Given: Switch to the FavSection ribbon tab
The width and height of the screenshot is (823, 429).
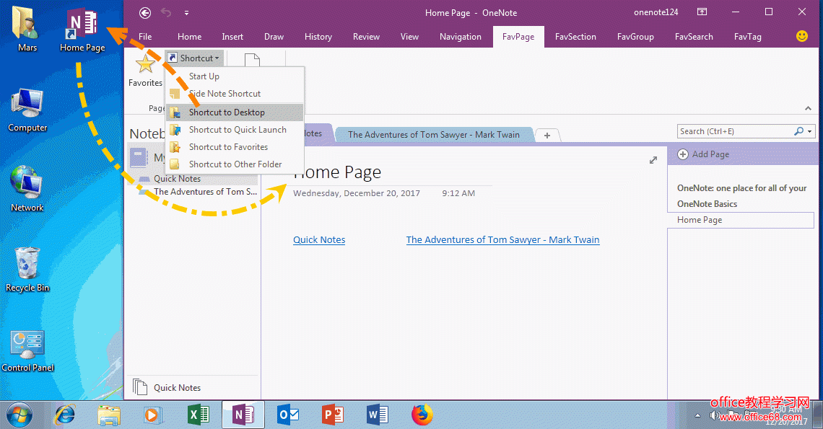Looking at the screenshot, I should tap(575, 37).
